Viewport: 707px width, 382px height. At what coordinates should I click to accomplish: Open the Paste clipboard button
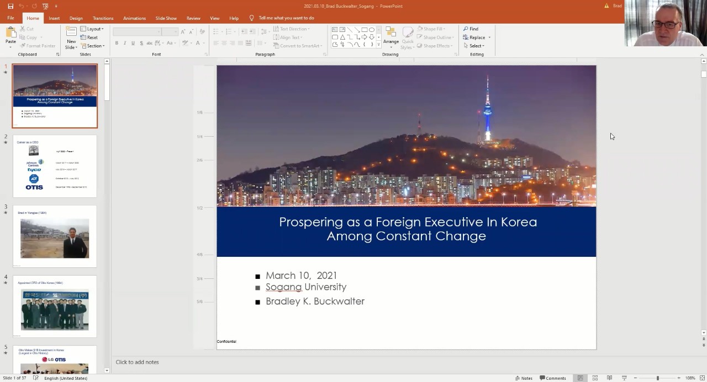[10, 36]
